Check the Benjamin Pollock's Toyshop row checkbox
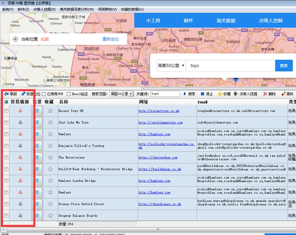Screen dimensions: 296x235 pos(6,146)
